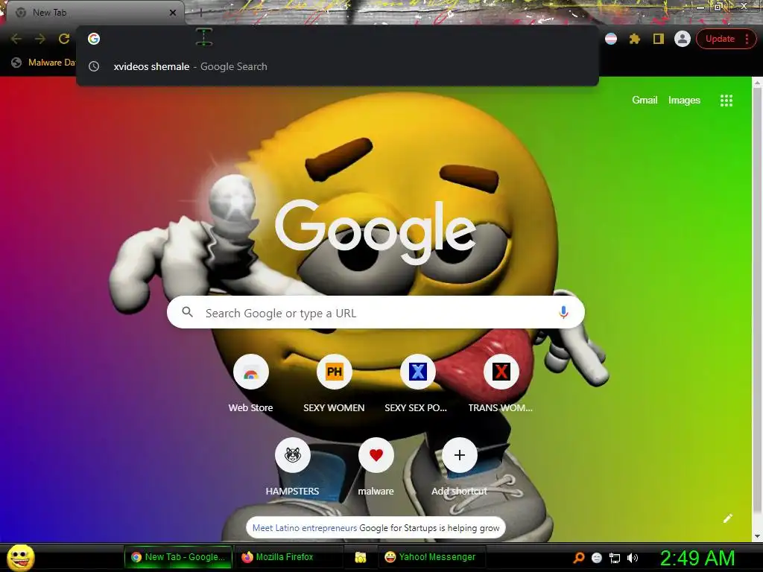Customize this page with the pencil icon
763x572 pixels.
point(727,518)
